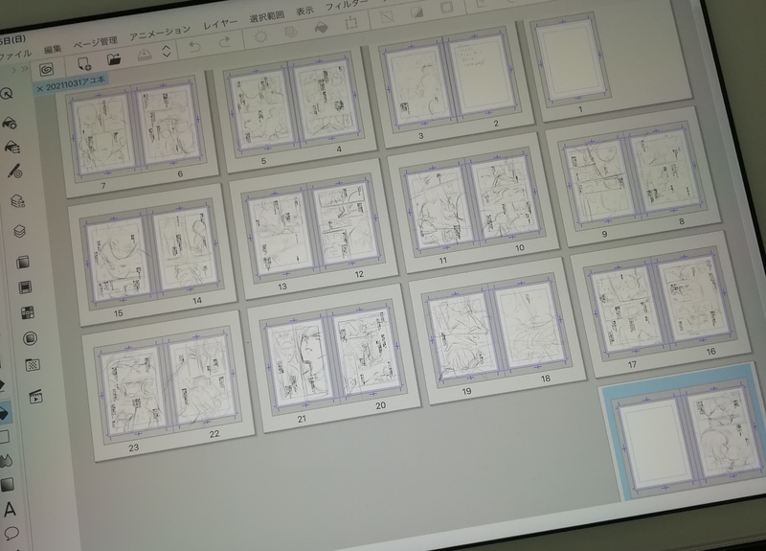This screenshot has height=551, width=766.
Task: Click the open folder icon
Action: 114,59
